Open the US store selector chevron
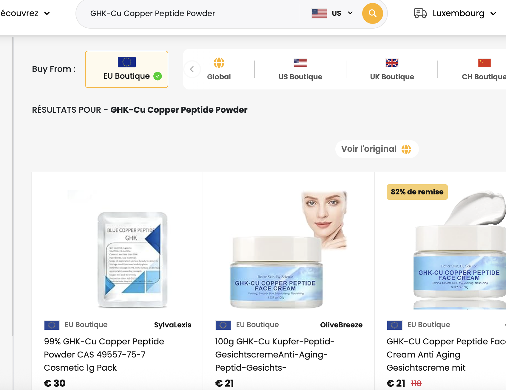506x390 pixels. [350, 13]
